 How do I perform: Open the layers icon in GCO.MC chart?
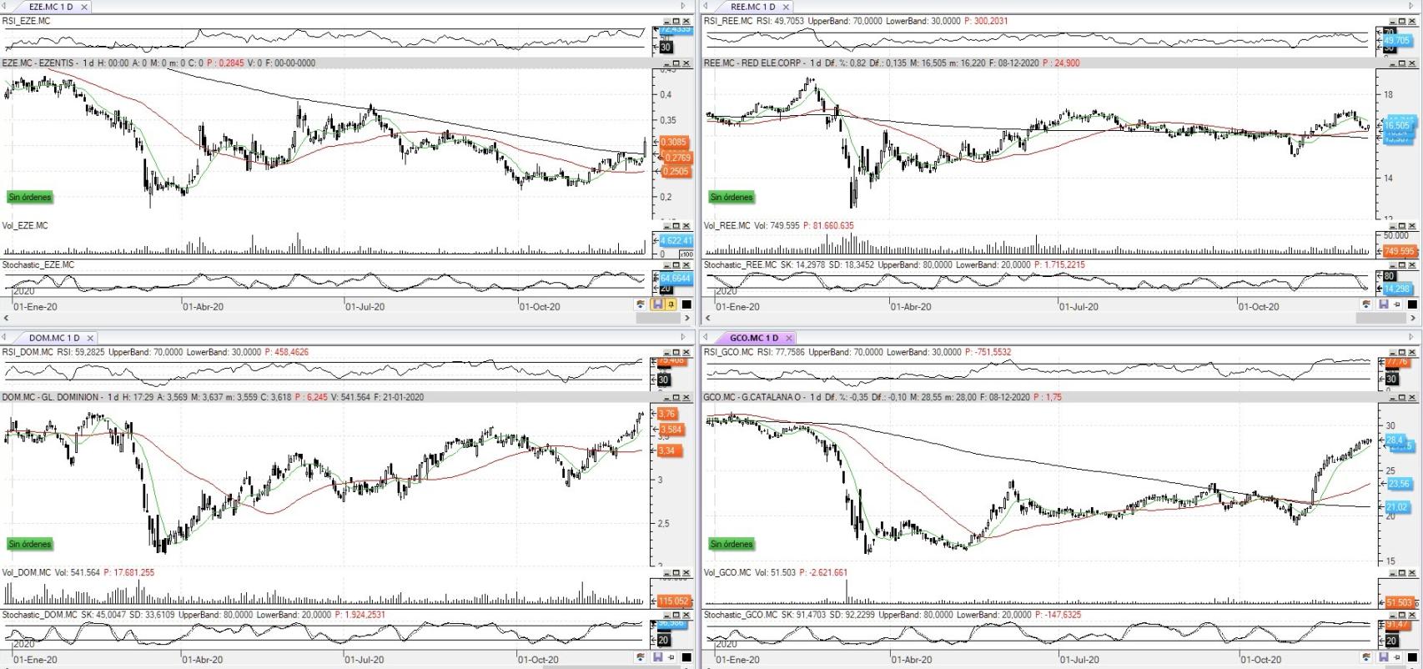1367,657
